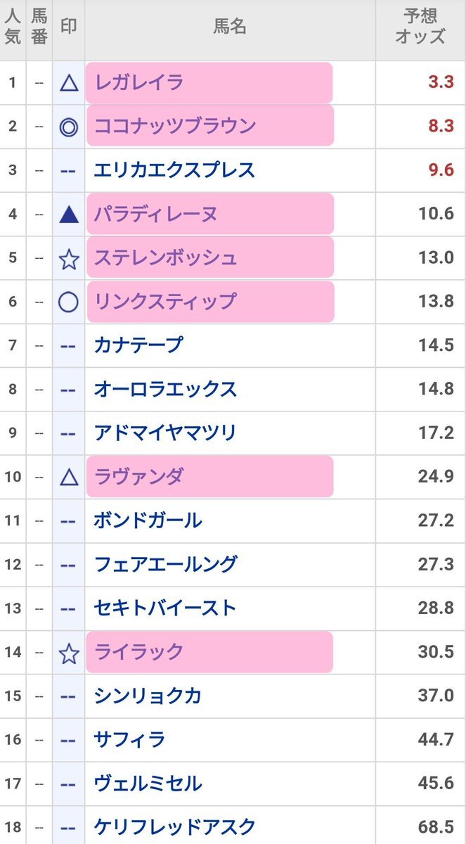This screenshot has width=466, height=844.
Task: Click the 印 column header
Action: click(68, 27)
